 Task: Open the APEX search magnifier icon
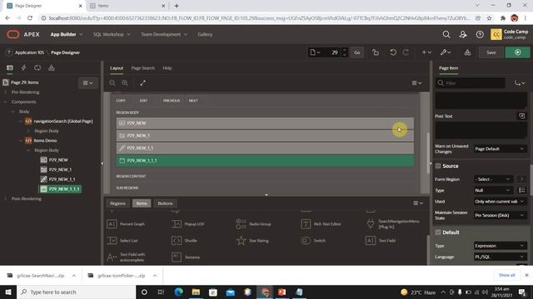point(446,34)
